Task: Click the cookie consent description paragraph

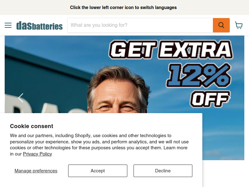Action: [x=99, y=145]
